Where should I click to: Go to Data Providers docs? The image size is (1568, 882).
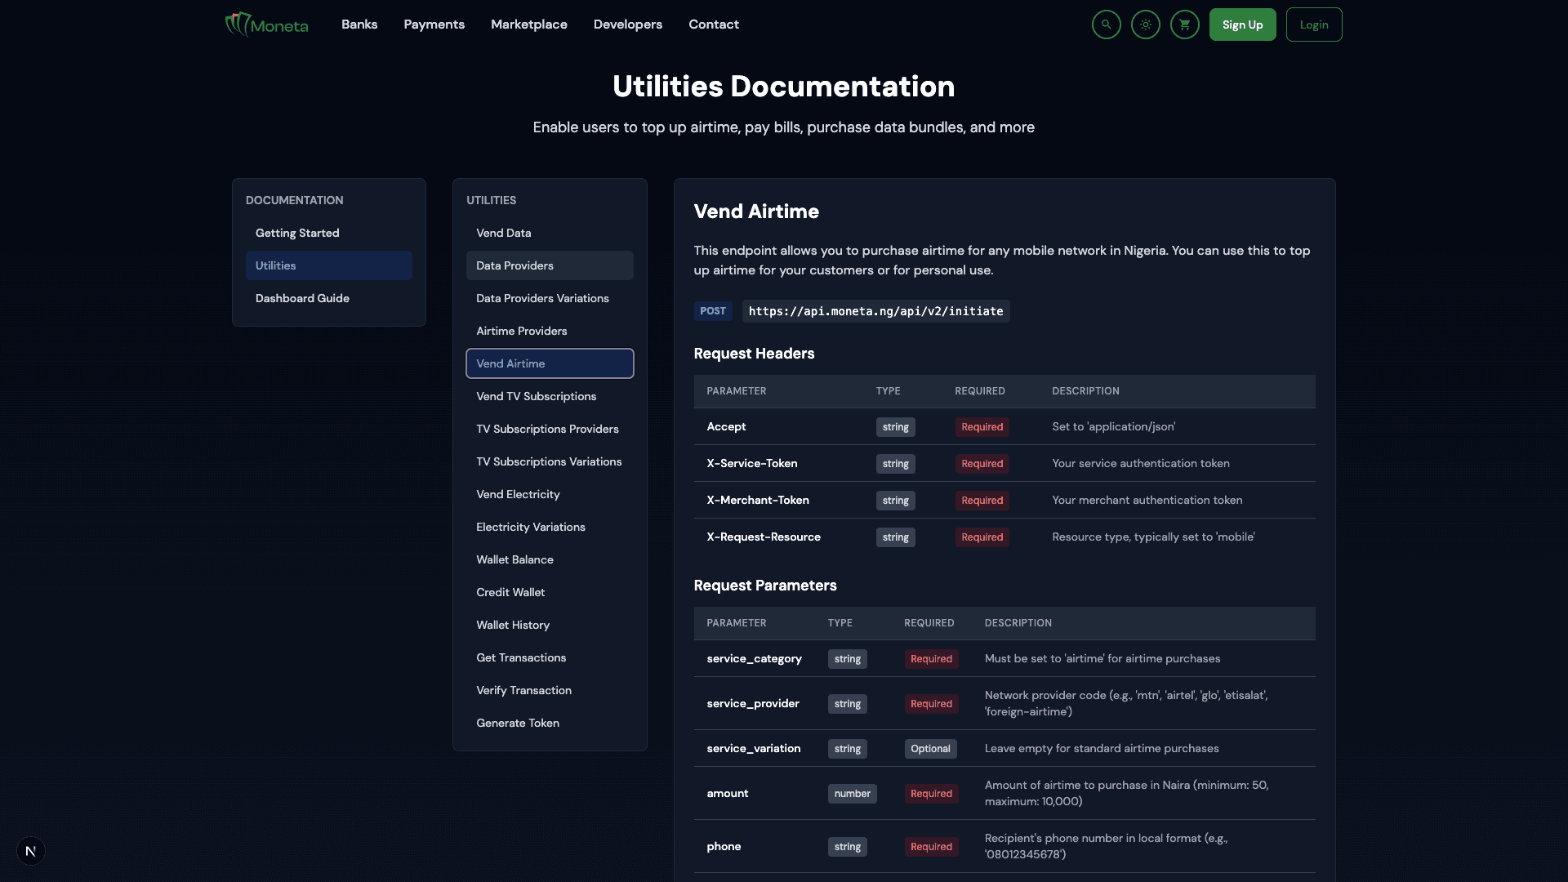tap(550, 265)
